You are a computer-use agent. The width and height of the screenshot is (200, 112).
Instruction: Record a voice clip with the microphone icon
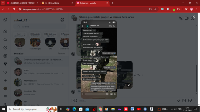[x=178, y=100]
